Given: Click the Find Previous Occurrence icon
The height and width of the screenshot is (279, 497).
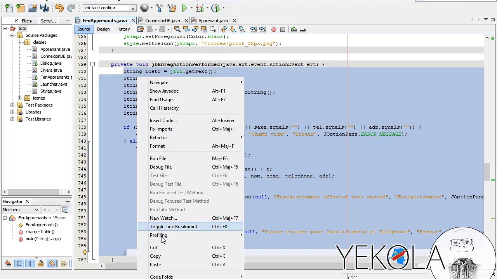Looking at the screenshot, I should [x=186, y=29].
